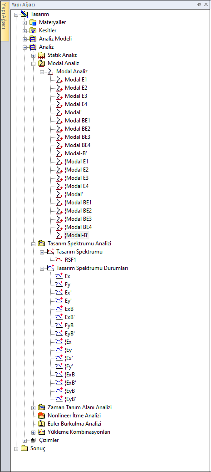Click the Nonlineer İtme Analizi icon
Viewport: 211px width, 472px height.
[x=41, y=416]
